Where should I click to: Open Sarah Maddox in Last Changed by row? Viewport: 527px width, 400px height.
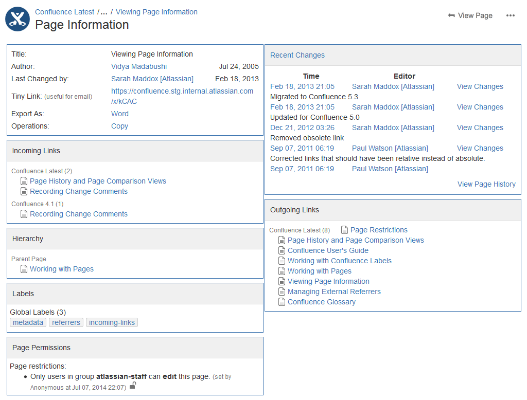pyautogui.click(x=152, y=79)
